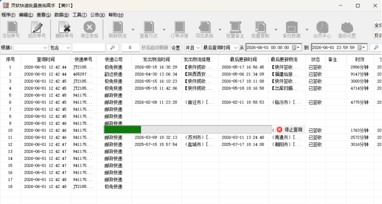Expand the 刷新物流 dropdown arrow
The width and height of the screenshot is (382, 204).
tap(133, 30)
